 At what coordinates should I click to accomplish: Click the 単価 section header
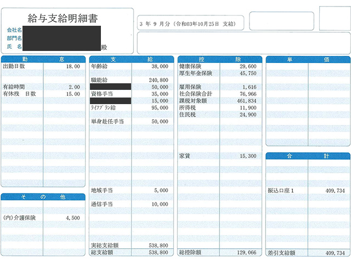(x=308, y=59)
